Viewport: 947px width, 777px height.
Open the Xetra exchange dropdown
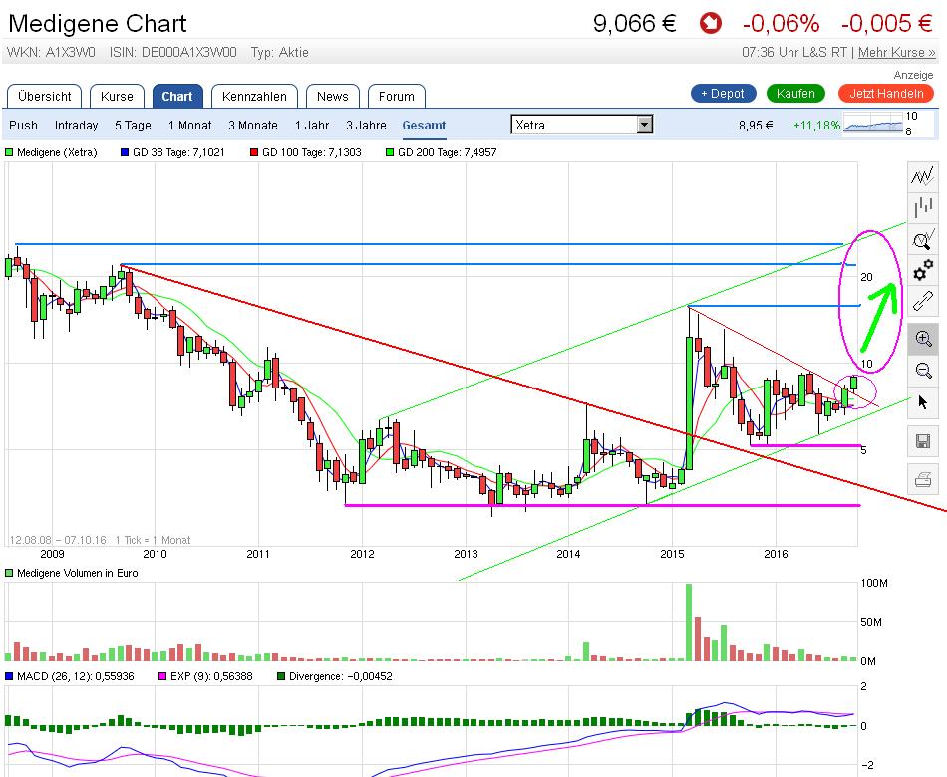coord(581,125)
